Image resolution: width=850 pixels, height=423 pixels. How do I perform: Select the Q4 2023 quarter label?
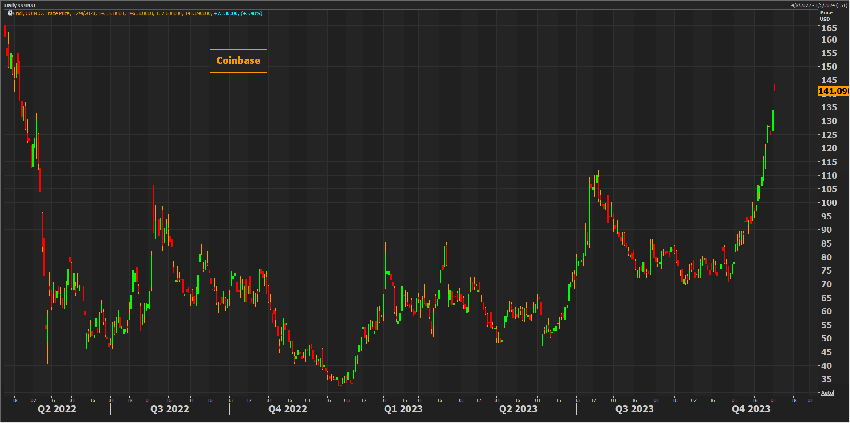point(751,409)
